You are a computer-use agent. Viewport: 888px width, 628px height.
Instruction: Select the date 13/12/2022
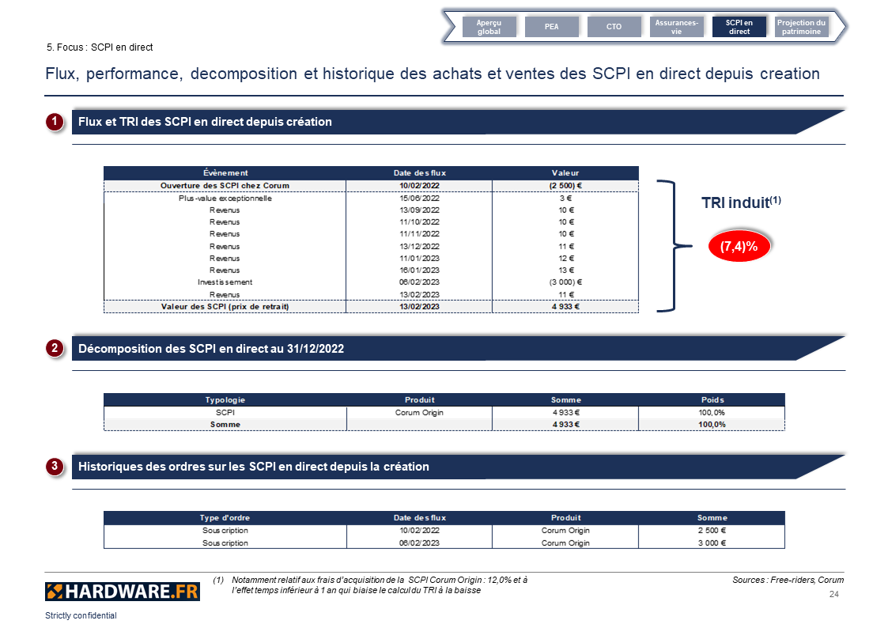420,246
